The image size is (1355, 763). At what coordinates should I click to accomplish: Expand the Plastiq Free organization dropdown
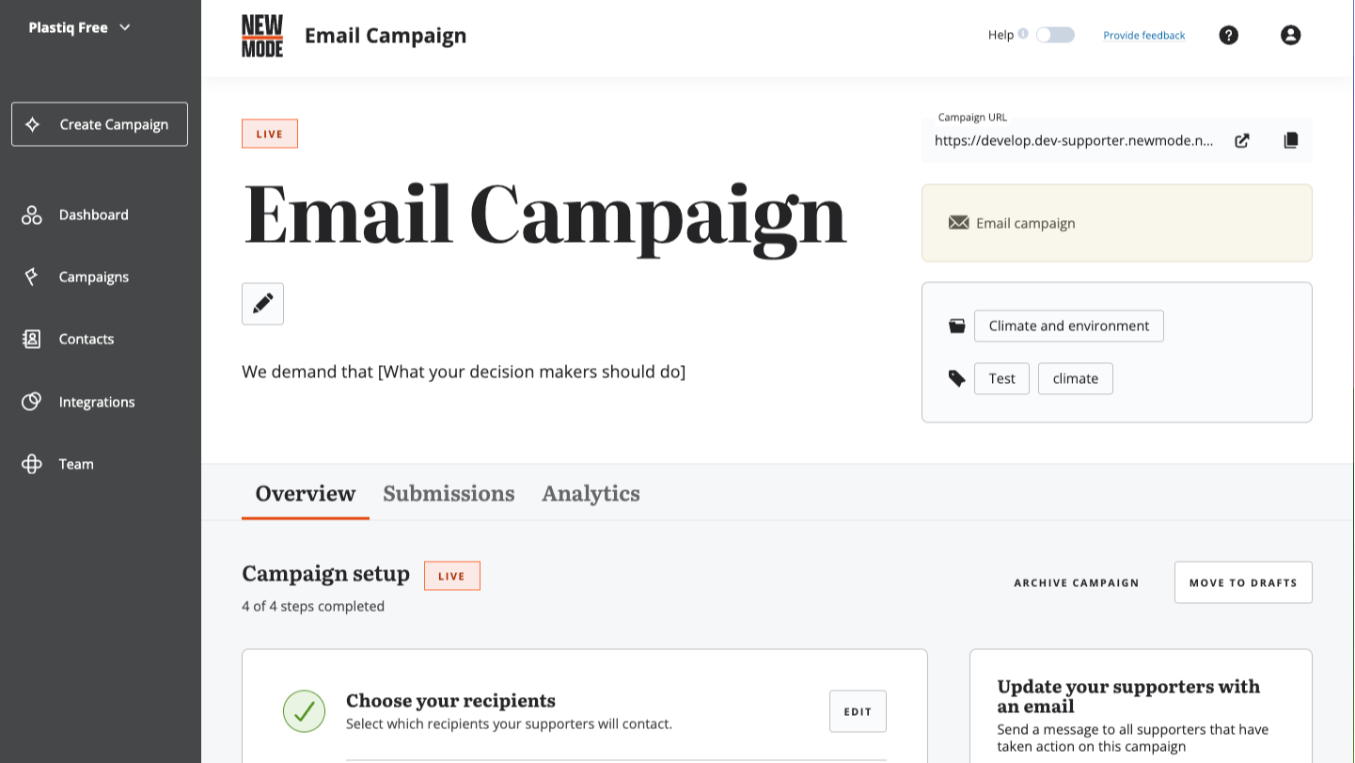coord(80,27)
